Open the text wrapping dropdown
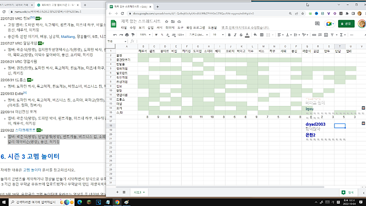Viewport: 366px width, 206px height. click(296, 35)
